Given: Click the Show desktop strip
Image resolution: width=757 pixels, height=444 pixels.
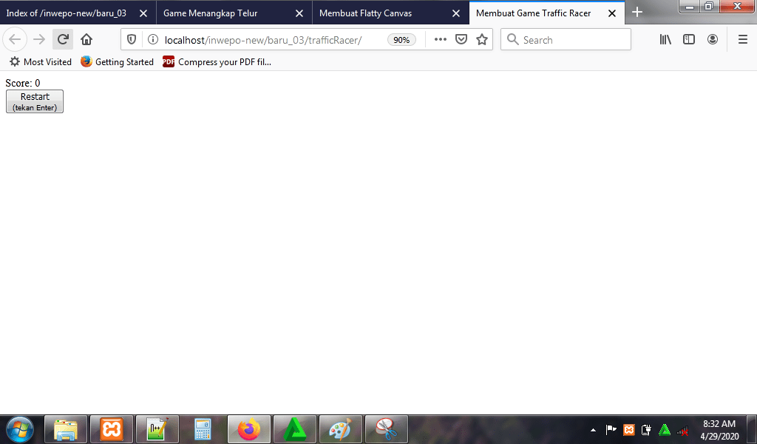Looking at the screenshot, I should tap(752, 429).
